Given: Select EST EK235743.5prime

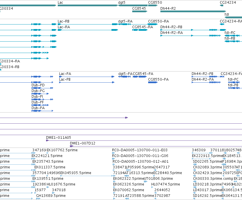Looking at the screenshot, I should click(x=48, y=162).
